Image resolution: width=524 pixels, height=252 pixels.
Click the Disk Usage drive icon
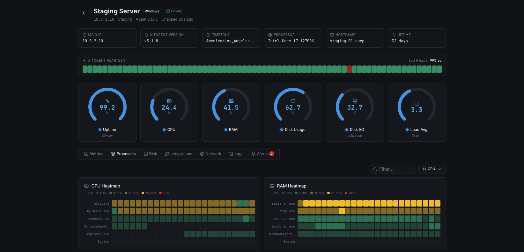293,101
